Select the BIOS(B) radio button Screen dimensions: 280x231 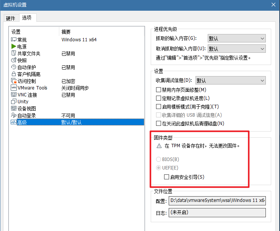pyautogui.click(x=158, y=159)
